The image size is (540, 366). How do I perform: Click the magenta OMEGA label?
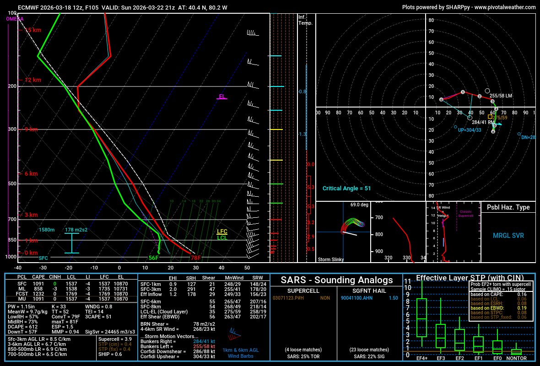[x=15, y=19]
